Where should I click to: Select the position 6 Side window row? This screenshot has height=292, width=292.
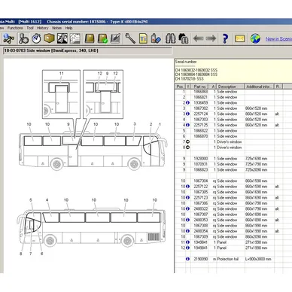point(233,136)
